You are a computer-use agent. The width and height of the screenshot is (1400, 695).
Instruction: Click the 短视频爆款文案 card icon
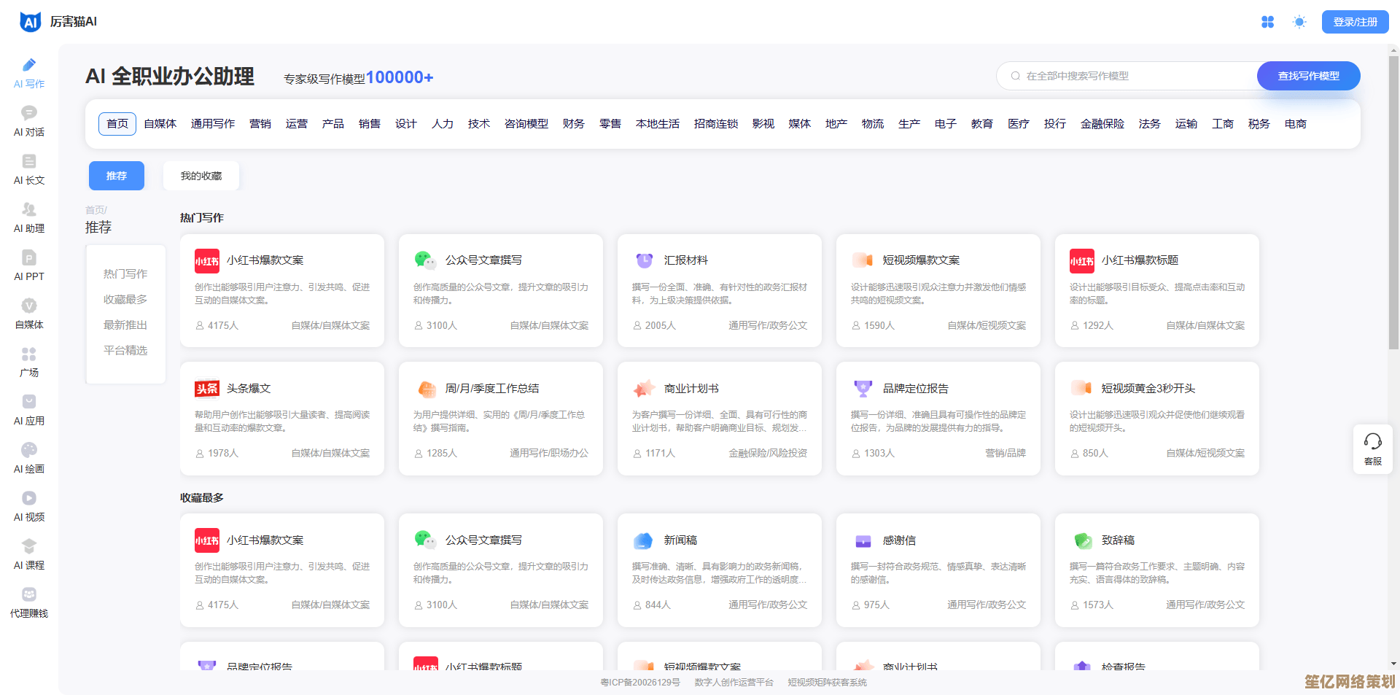point(863,260)
